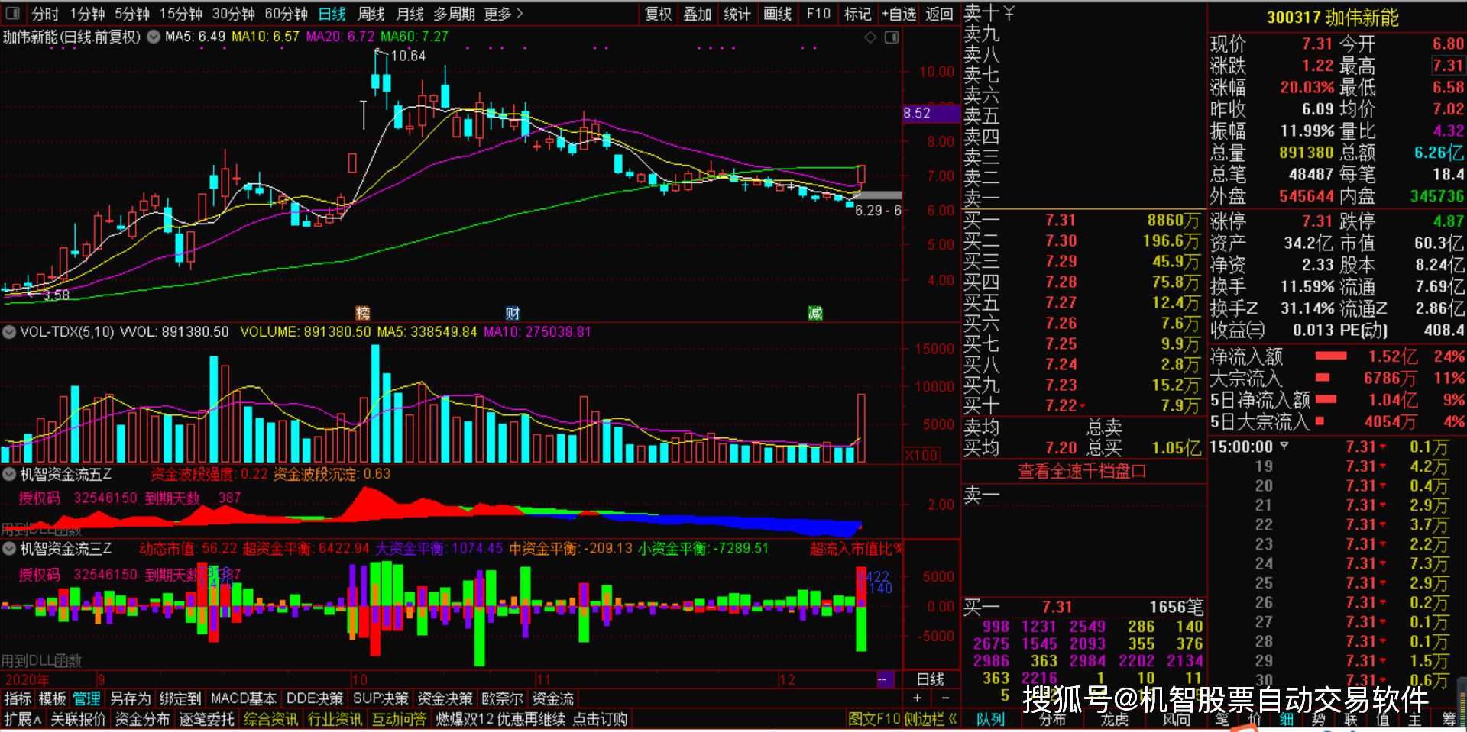The image size is (1467, 732).
Task: Open 图文F10 link
Action: pyautogui.click(x=874, y=719)
